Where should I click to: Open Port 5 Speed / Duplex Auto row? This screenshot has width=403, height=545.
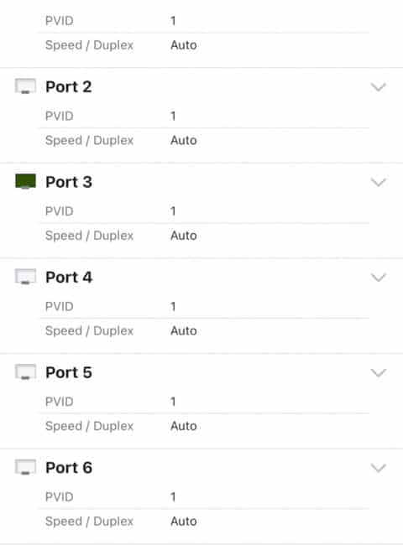coord(203,426)
